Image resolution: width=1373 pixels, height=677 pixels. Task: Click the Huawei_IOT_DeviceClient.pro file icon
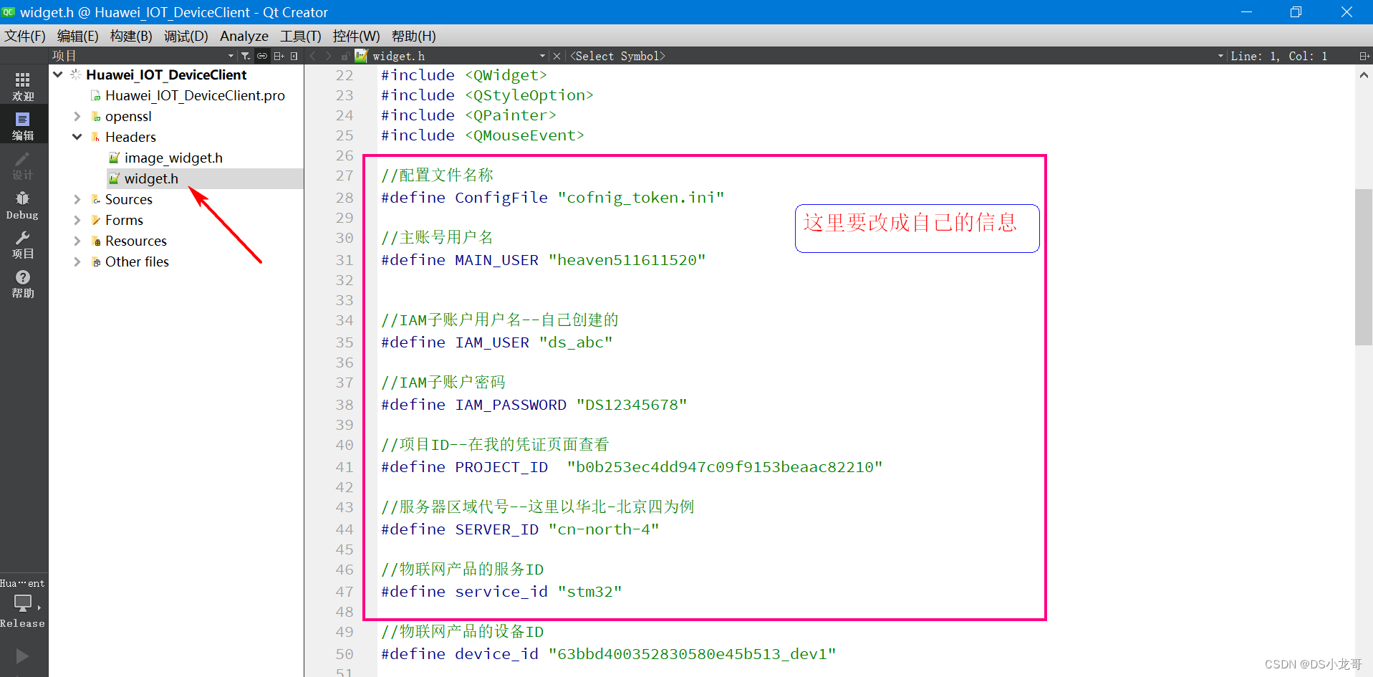[96, 96]
